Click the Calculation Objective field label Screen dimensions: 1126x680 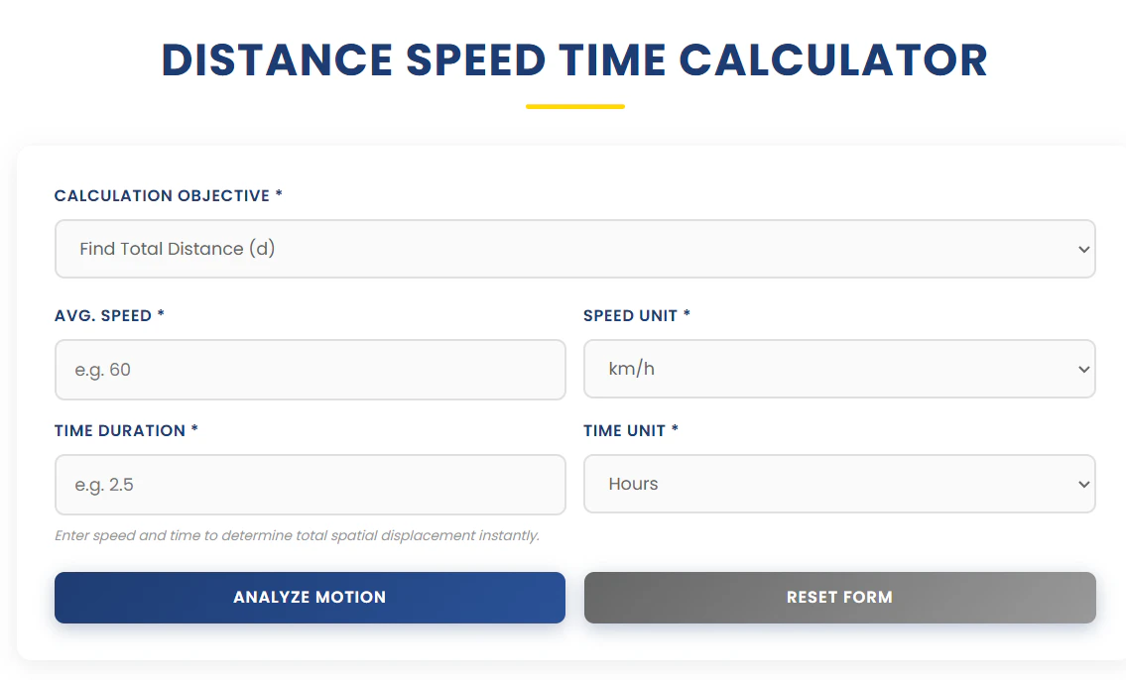pos(167,195)
